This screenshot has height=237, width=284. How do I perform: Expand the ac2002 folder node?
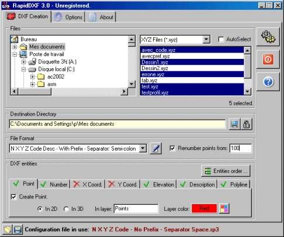tap(32, 77)
